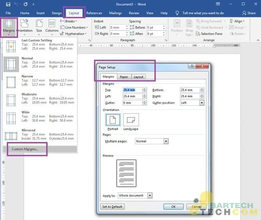Open the Multiple pages dropdown
This screenshot has height=220, width=261.
pyautogui.click(x=166, y=141)
